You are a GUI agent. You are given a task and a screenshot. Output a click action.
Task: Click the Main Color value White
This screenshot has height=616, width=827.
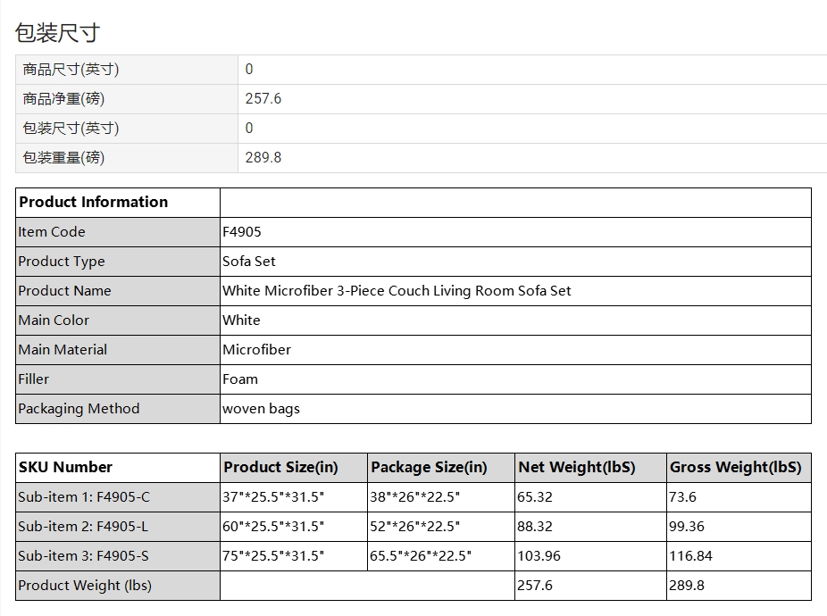click(x=242, y=320)
